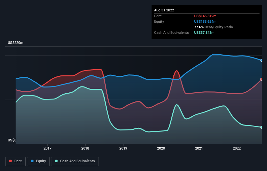This screenshot has width=267, height=171.
Task: Click the blue Equity endpoint marker
Action: point(261,60)
